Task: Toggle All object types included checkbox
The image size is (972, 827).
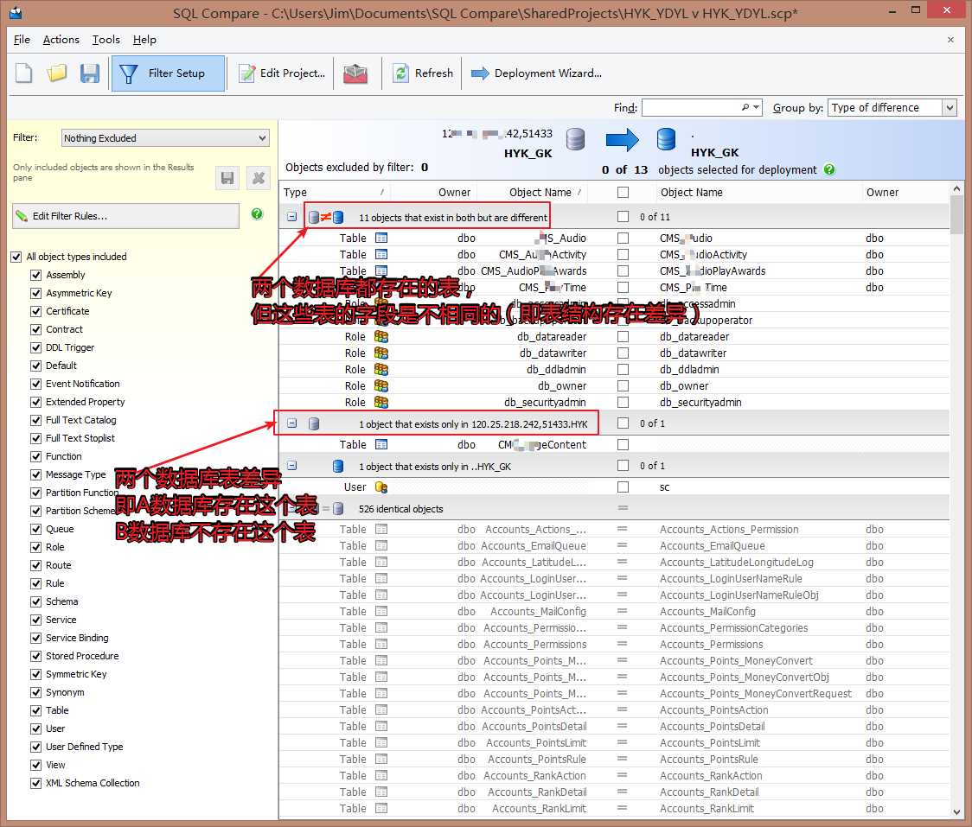Action: pyautogui.click(x=16, y=257)
